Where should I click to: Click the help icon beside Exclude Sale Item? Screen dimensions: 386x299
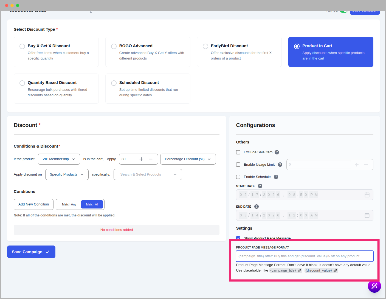[x=277, y=152]
